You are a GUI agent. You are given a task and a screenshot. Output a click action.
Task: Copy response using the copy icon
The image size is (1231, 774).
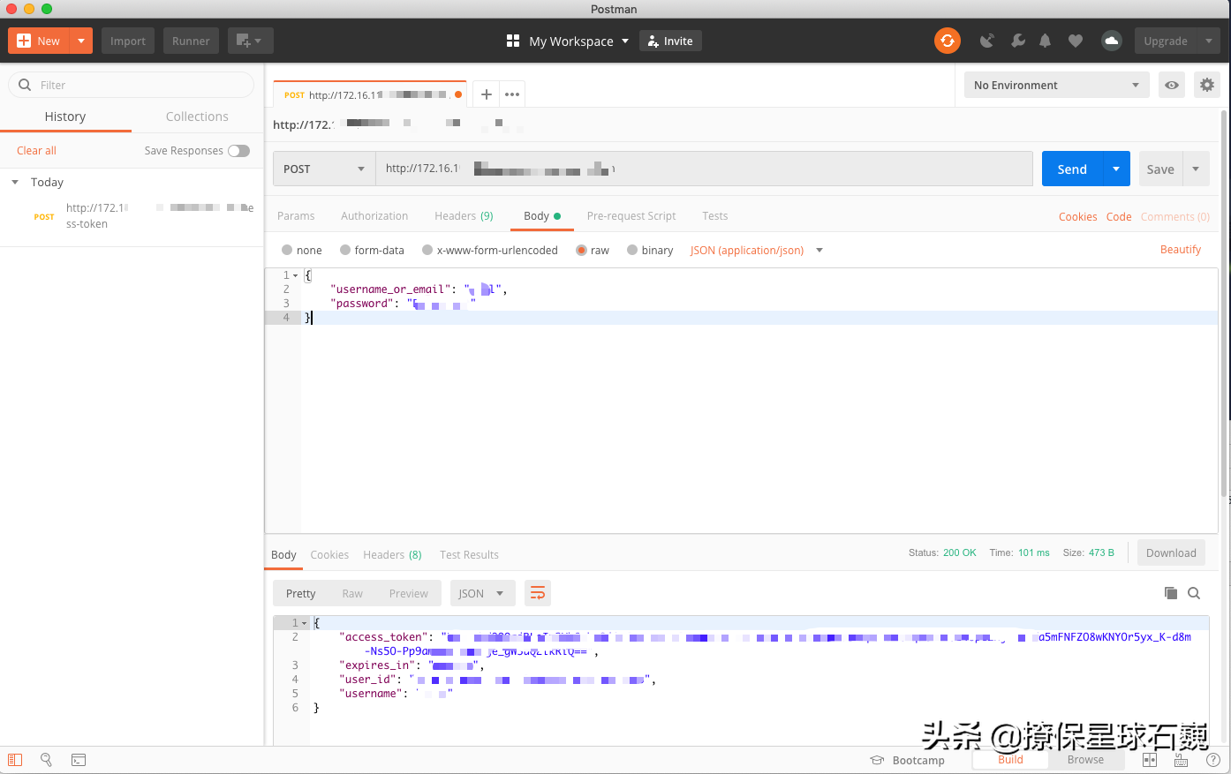[1171, 593]
